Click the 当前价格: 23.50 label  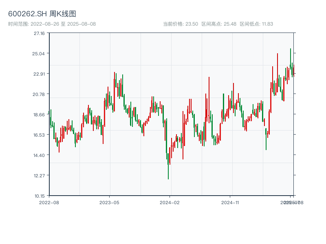[x=181, y=24]
